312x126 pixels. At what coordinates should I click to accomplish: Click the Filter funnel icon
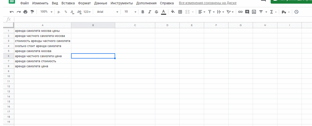tap(261, 12)
